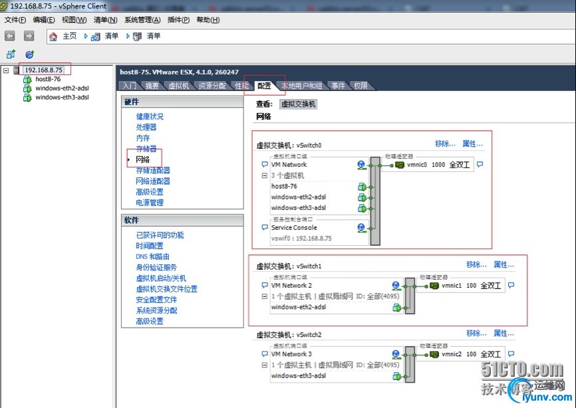Image resolution: width=576 pixels, height=408 pixels.
Task: Open the 编辑(E) menu
Action: [44, 20]
